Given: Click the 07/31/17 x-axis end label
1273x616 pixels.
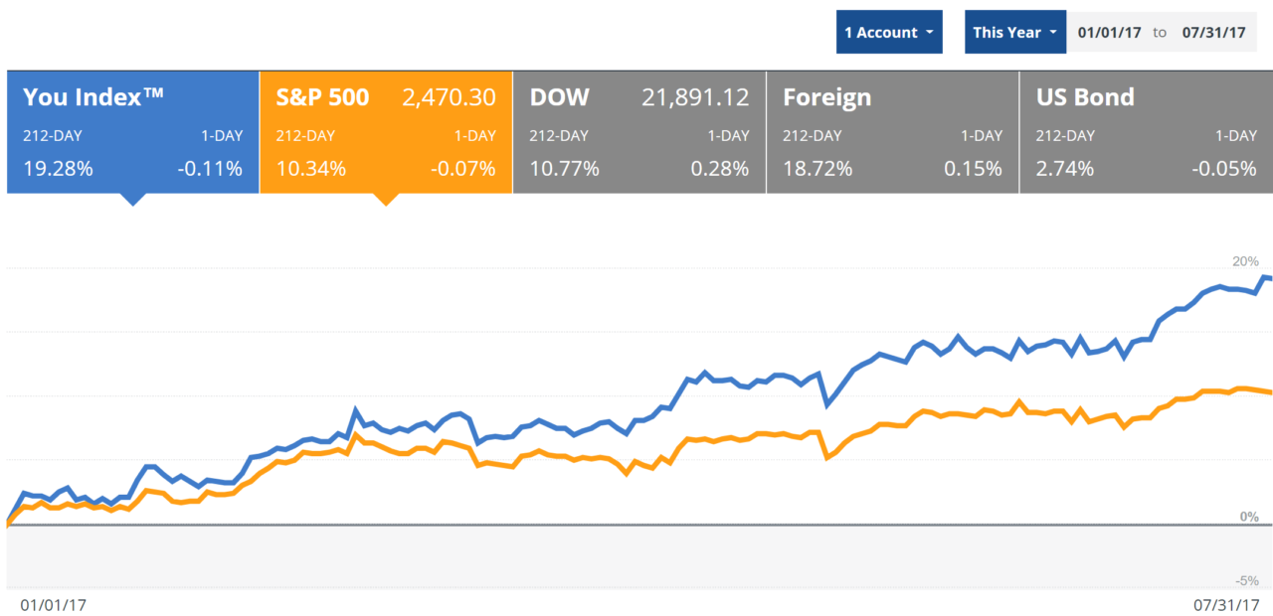Looking at the screenshot, I should (x=1218, y=603).
